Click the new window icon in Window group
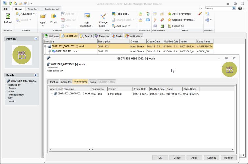Screen dimensions: 248x164 pos(207,14)
